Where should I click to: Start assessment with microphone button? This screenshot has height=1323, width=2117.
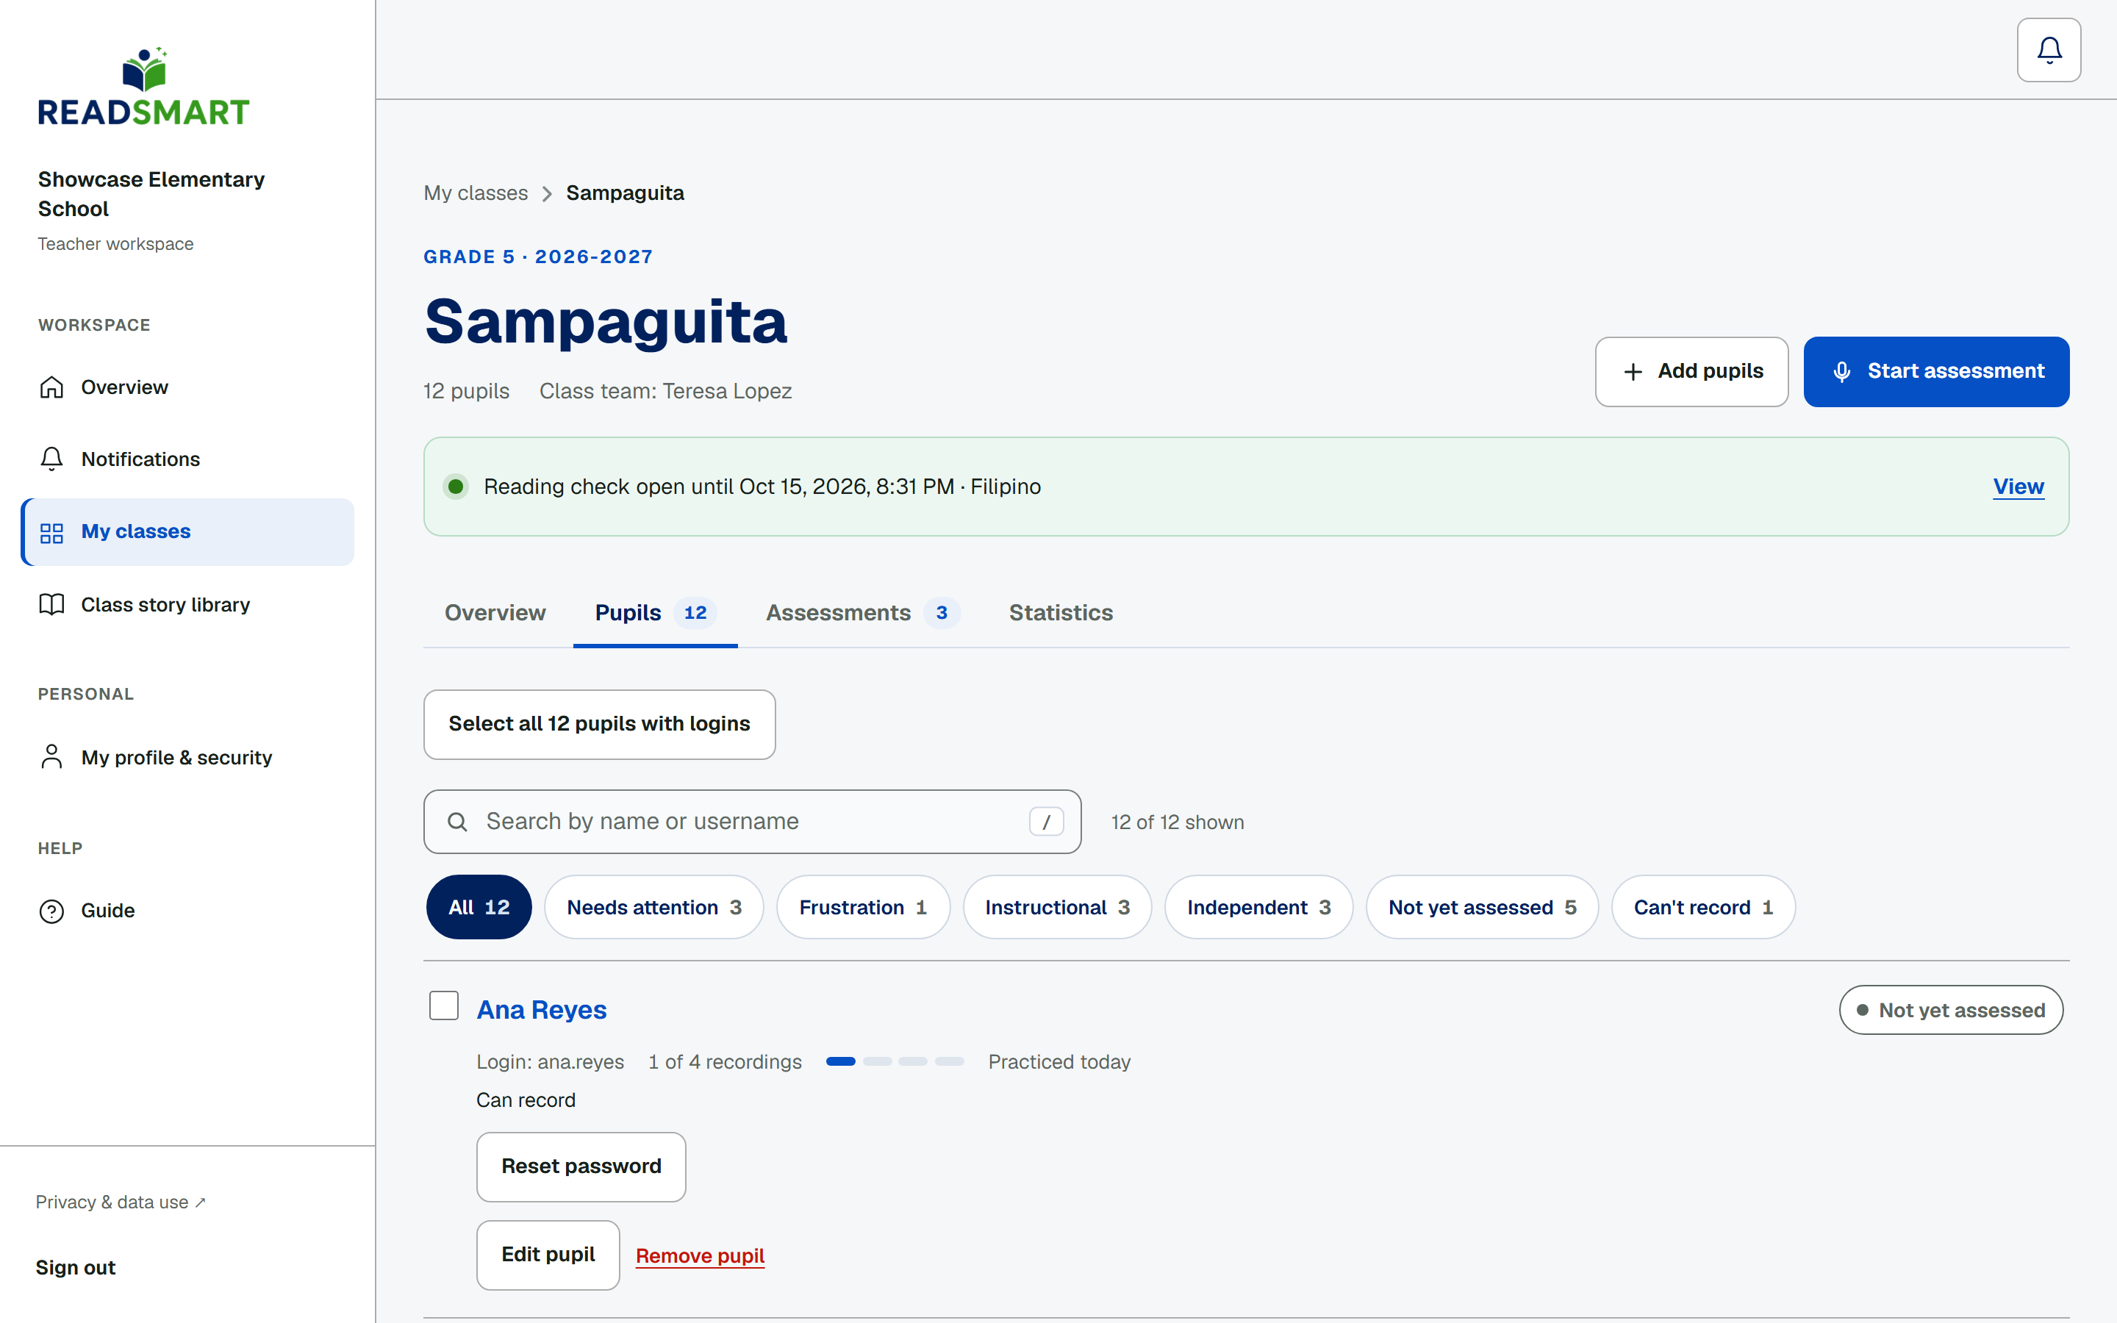point(1936,372)
